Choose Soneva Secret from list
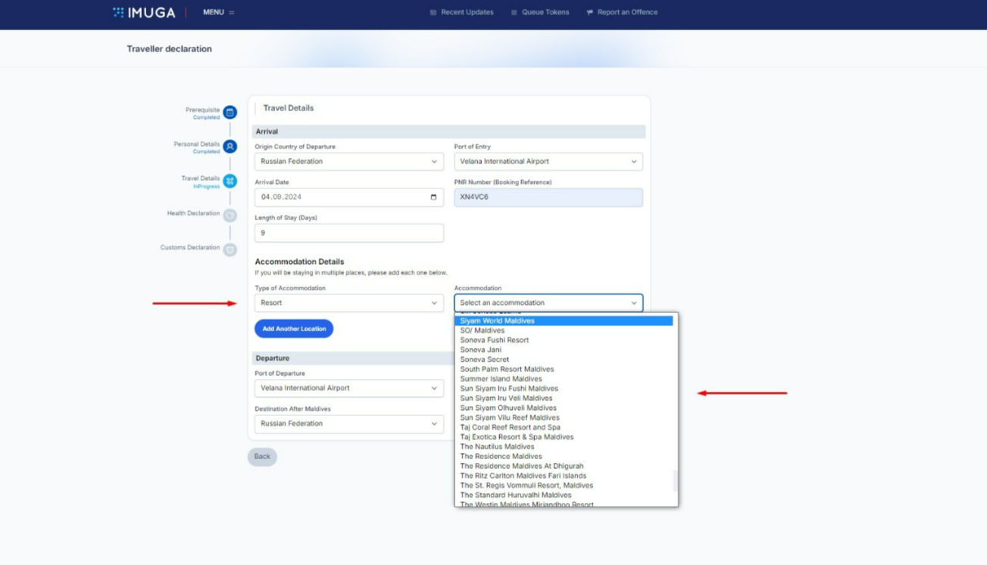The height and width of the screenshot is (565, 987). (564, 359)
